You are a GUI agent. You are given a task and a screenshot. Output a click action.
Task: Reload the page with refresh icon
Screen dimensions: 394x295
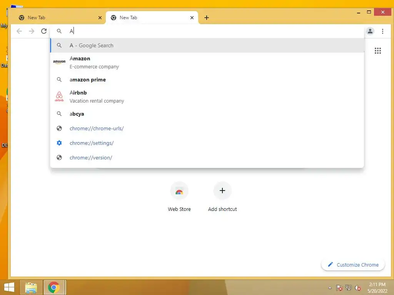44,31
